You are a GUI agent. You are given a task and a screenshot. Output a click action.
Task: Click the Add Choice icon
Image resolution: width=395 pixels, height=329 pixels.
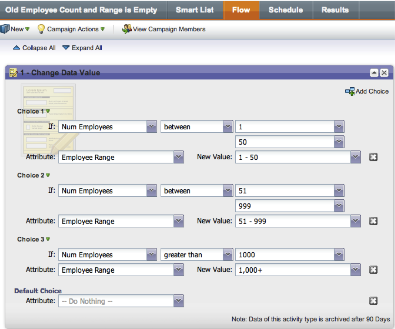pyautogui.click(x=350, y=91)
